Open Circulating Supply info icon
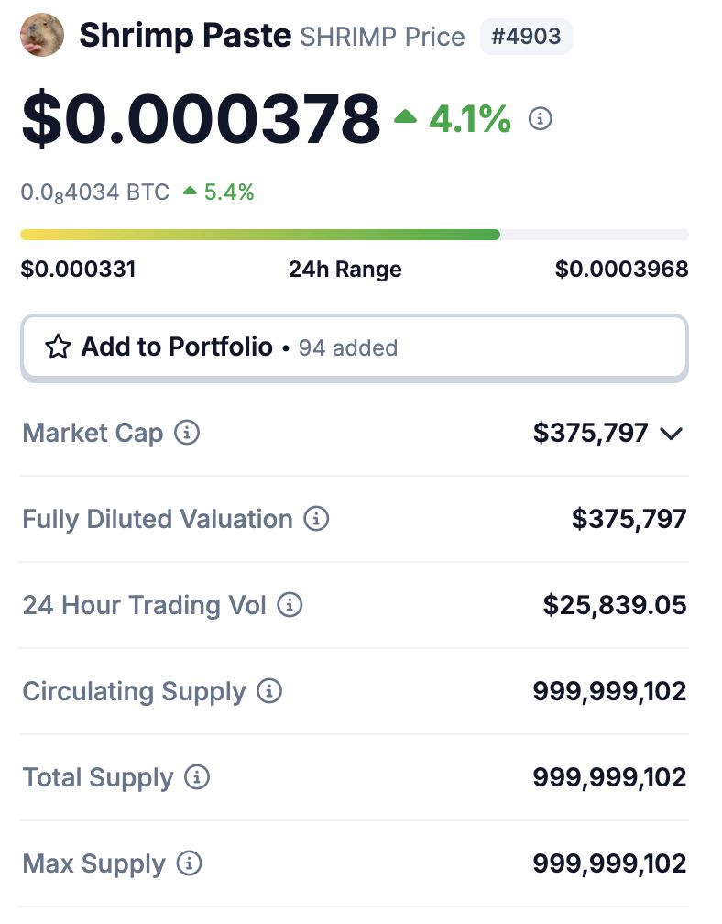 [269, 691]
